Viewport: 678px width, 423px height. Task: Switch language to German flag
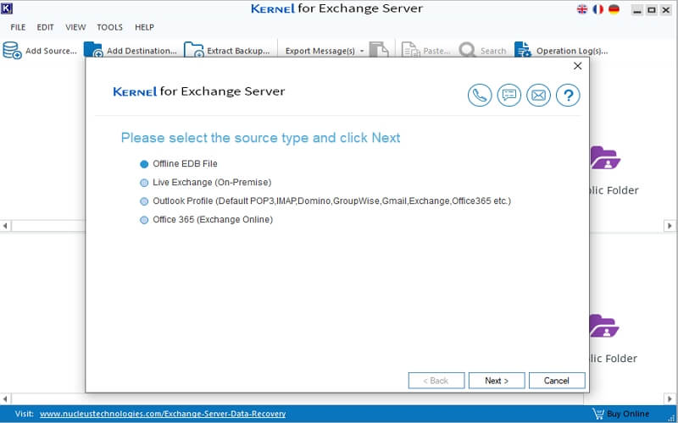614,9
